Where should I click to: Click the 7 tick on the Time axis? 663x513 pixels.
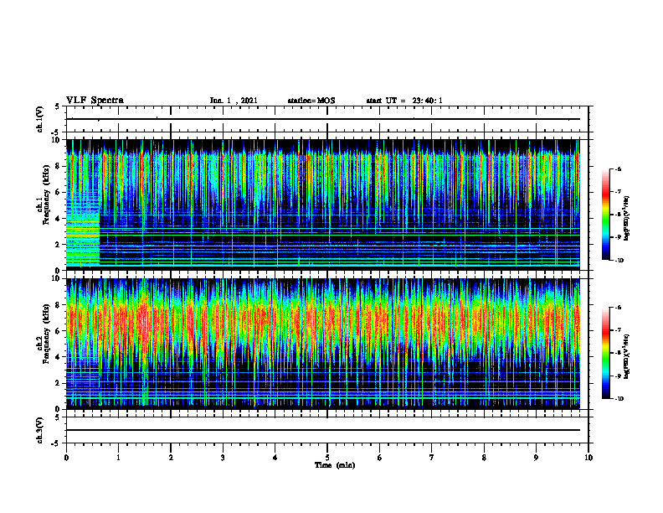point(432,458)
